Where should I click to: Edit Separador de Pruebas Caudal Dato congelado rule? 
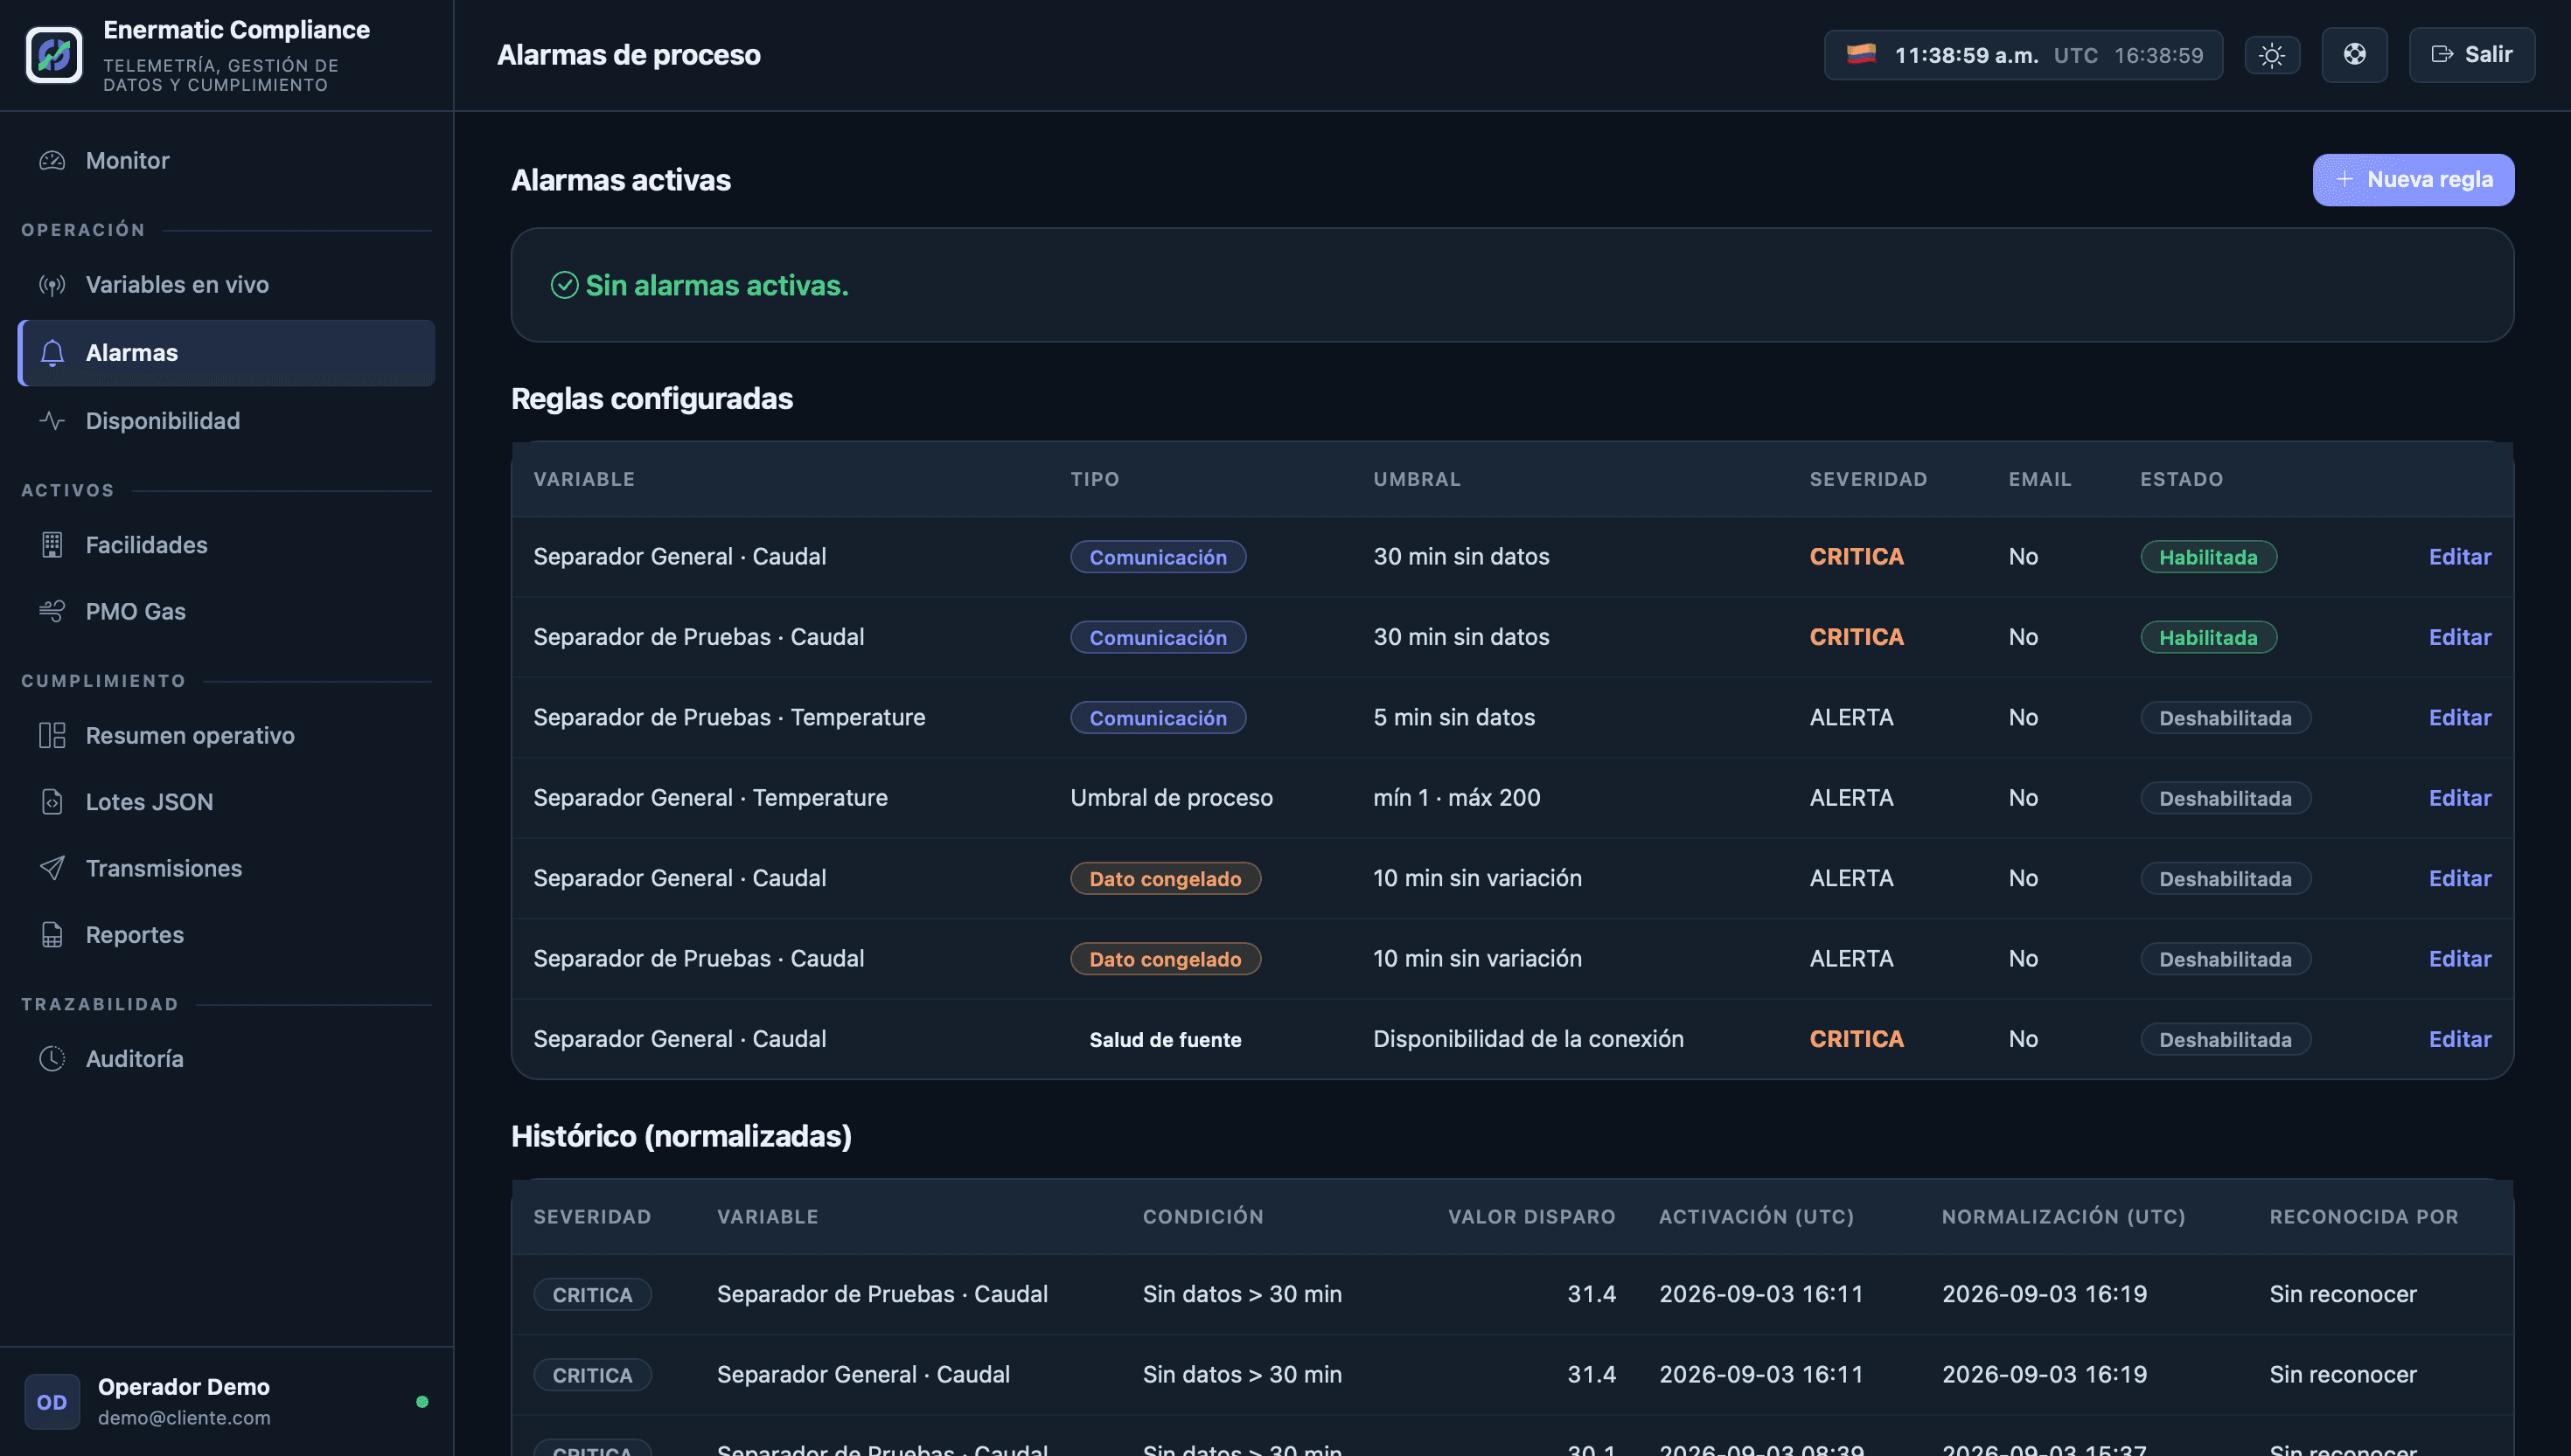tap(2460, 959)
